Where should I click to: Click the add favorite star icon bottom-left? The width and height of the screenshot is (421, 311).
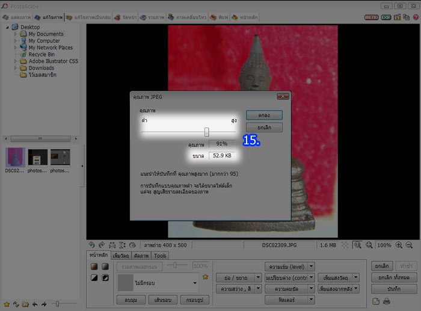point(7,304)
